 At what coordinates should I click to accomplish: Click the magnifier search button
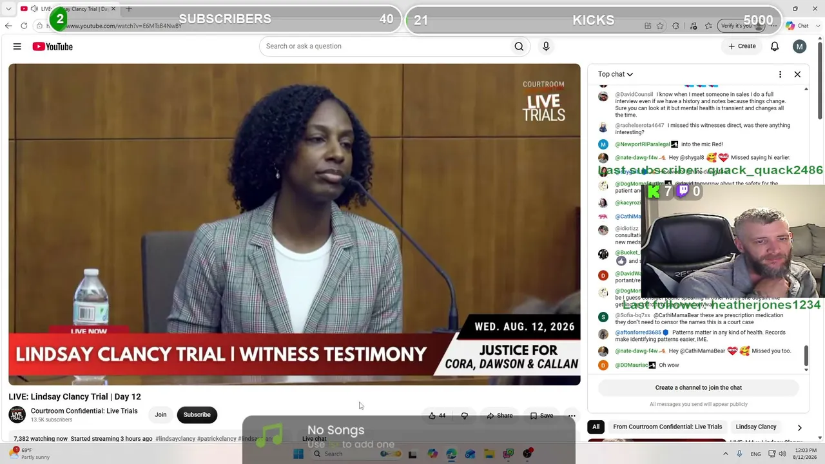click(x=519, y=46)
